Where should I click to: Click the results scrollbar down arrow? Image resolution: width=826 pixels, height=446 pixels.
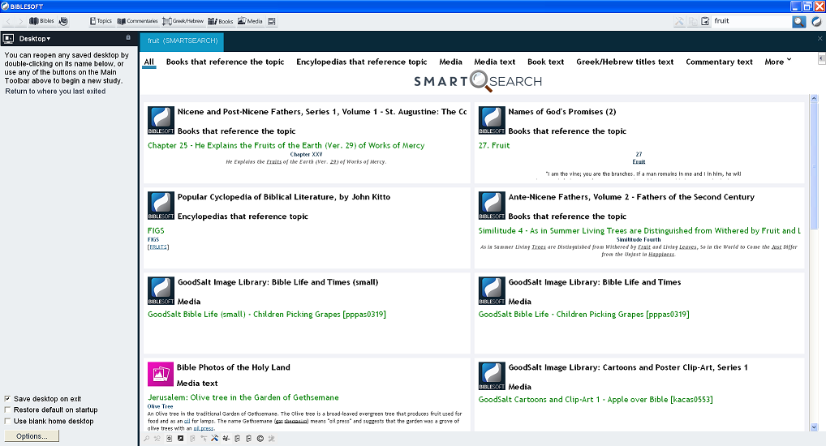click(x=814, y=427)
